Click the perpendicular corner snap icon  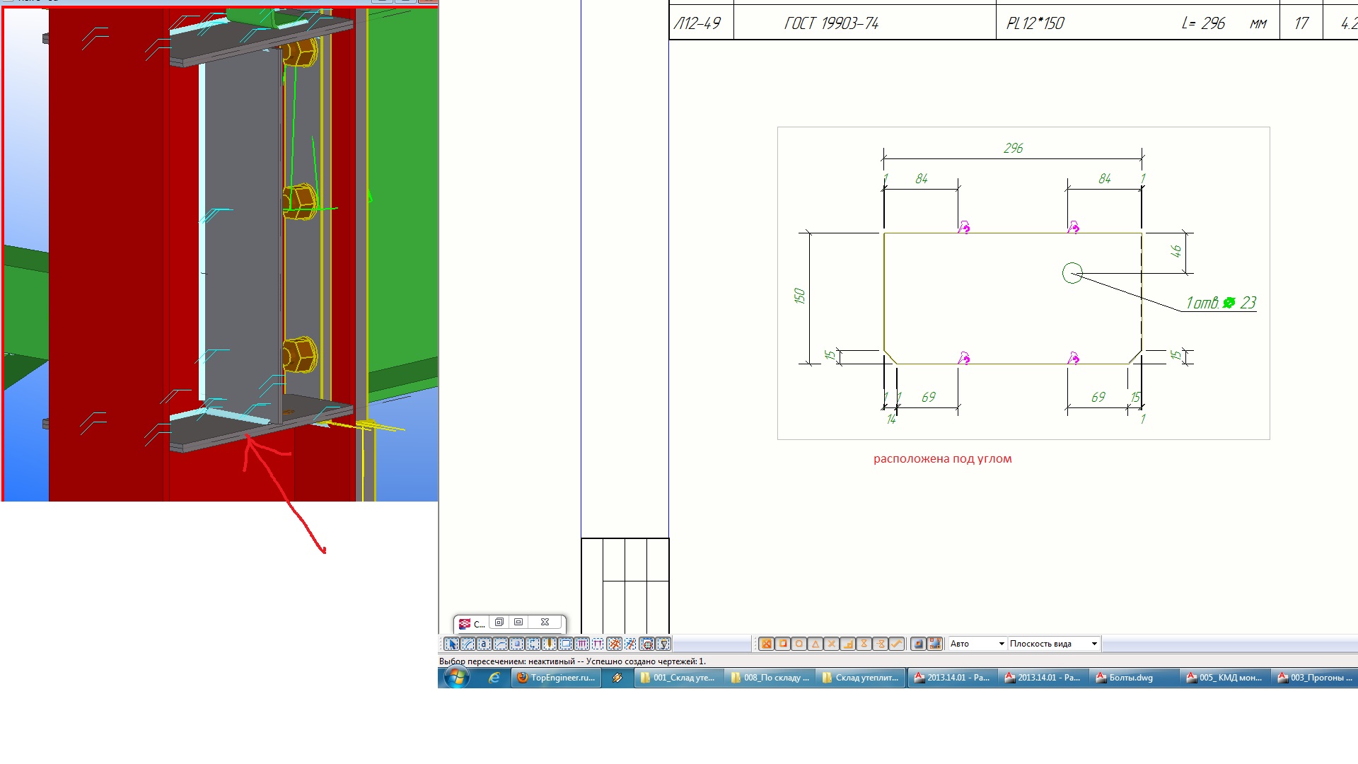tap(848, 644)
